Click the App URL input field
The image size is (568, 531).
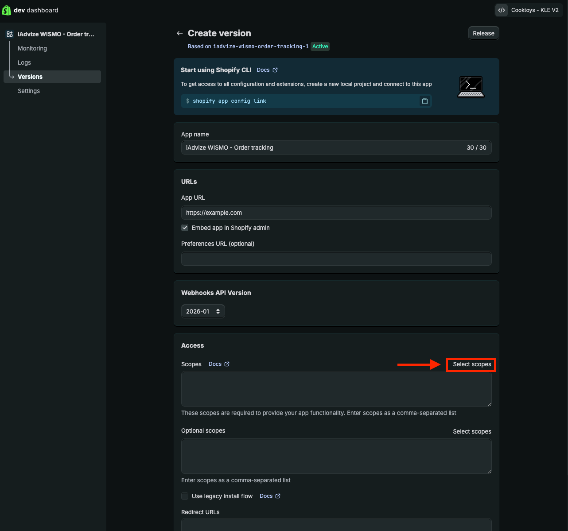coord(336,213)
